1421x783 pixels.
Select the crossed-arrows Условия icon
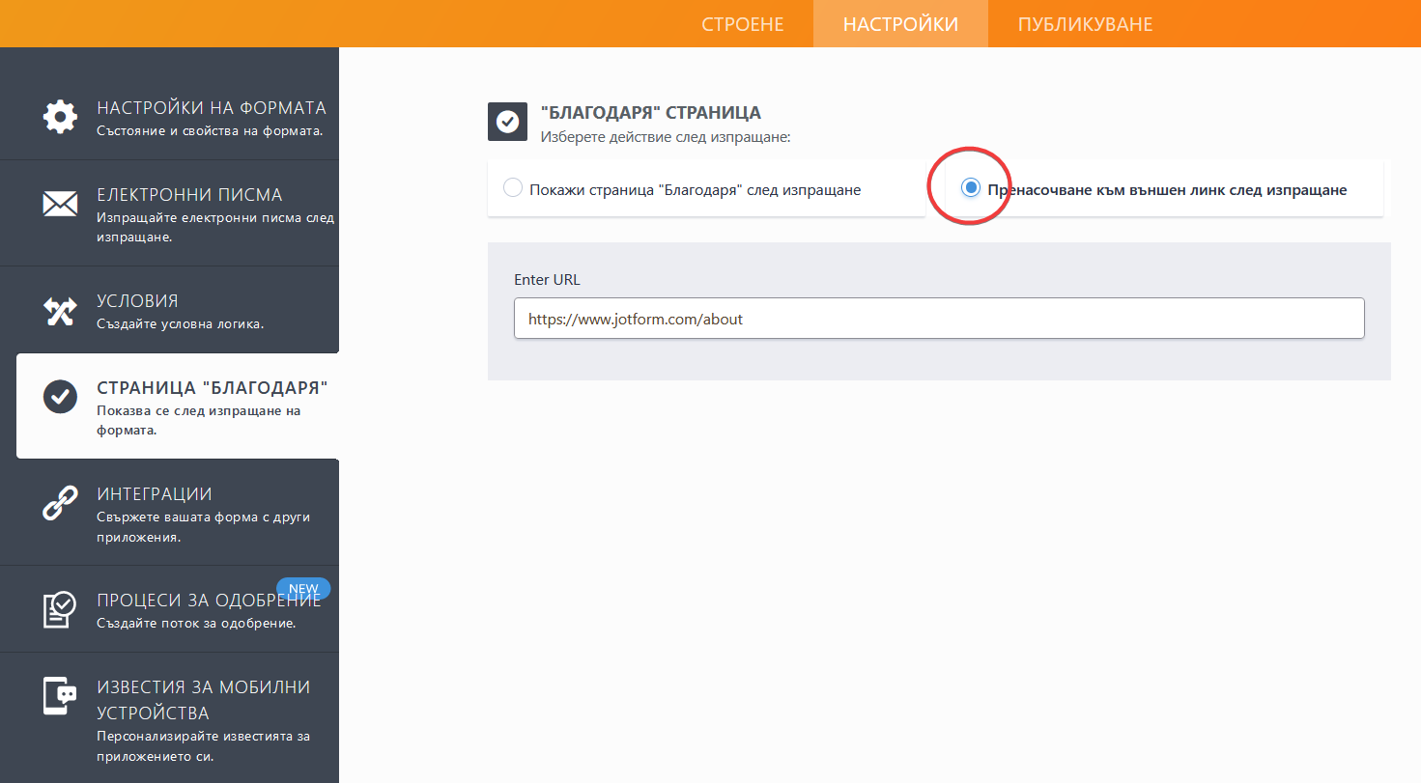(60, 311)
